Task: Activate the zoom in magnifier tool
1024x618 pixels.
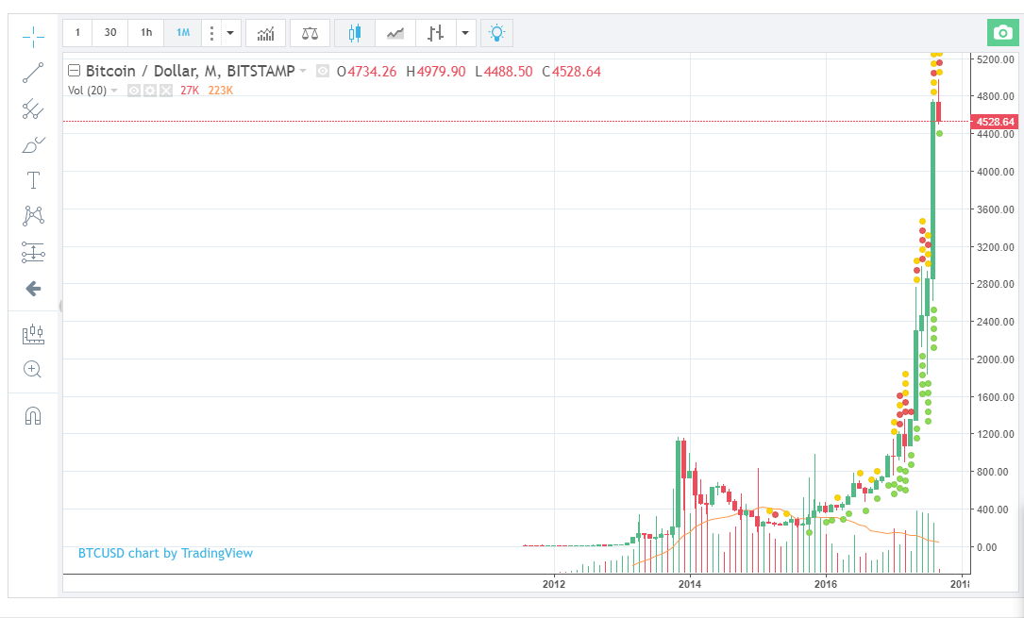Action: (33, 369)
